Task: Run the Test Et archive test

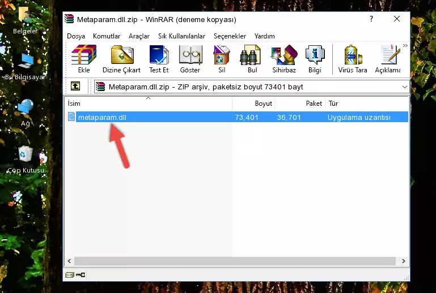Action: click(x=159, y=59)
